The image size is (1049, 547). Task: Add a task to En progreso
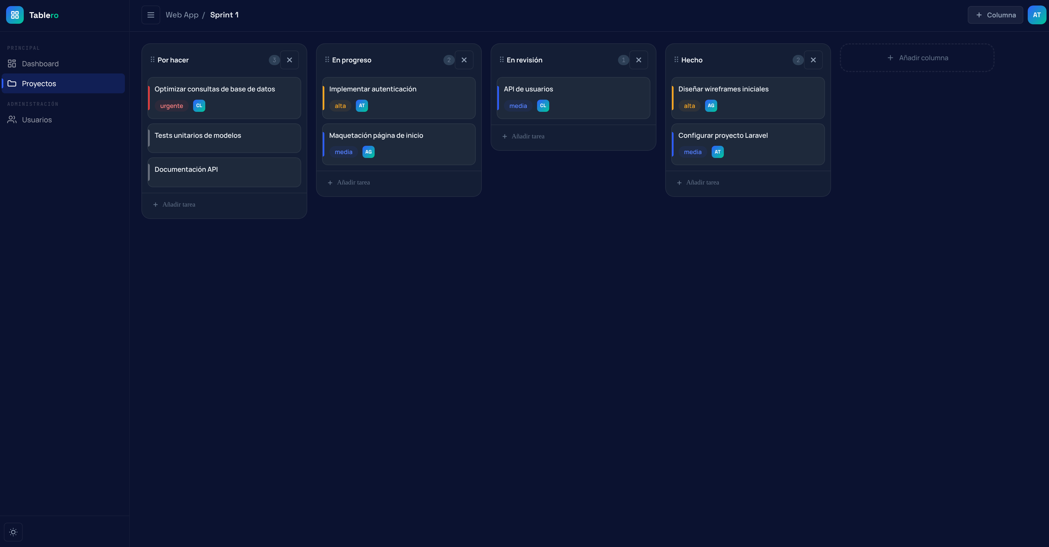coord(399,183)
